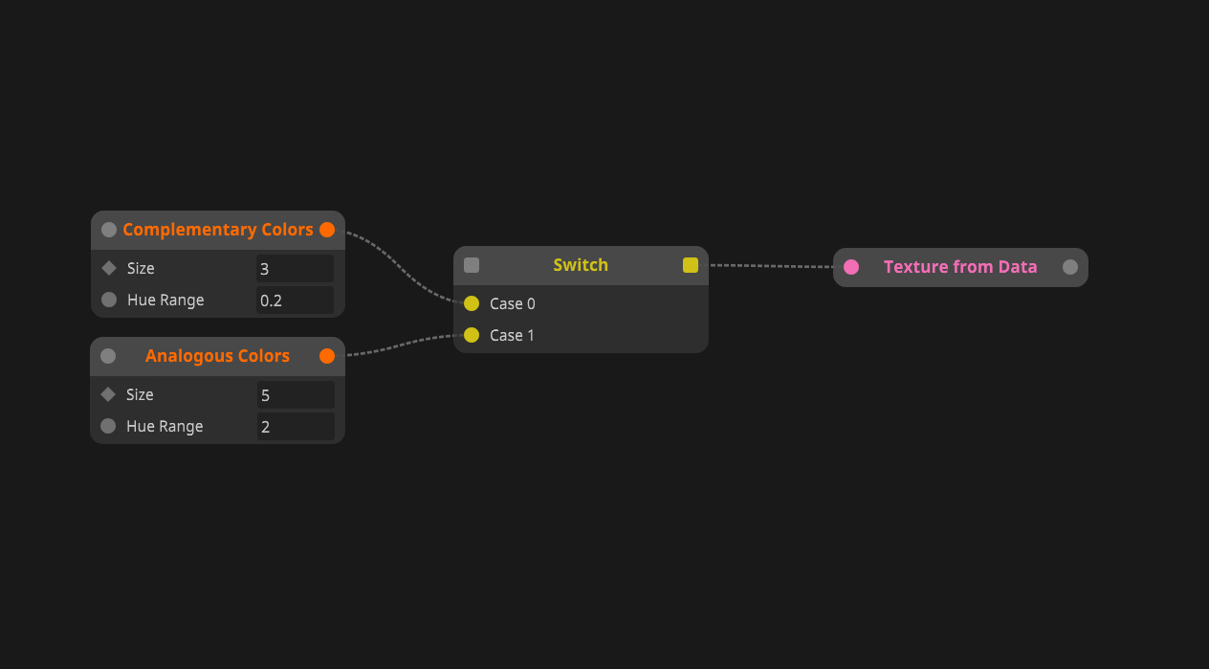Click the orange output port of Complementary Colors

point(327,230)
